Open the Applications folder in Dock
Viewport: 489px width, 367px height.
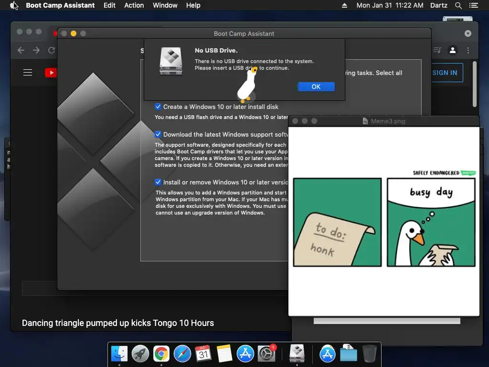tap(328, 354)
